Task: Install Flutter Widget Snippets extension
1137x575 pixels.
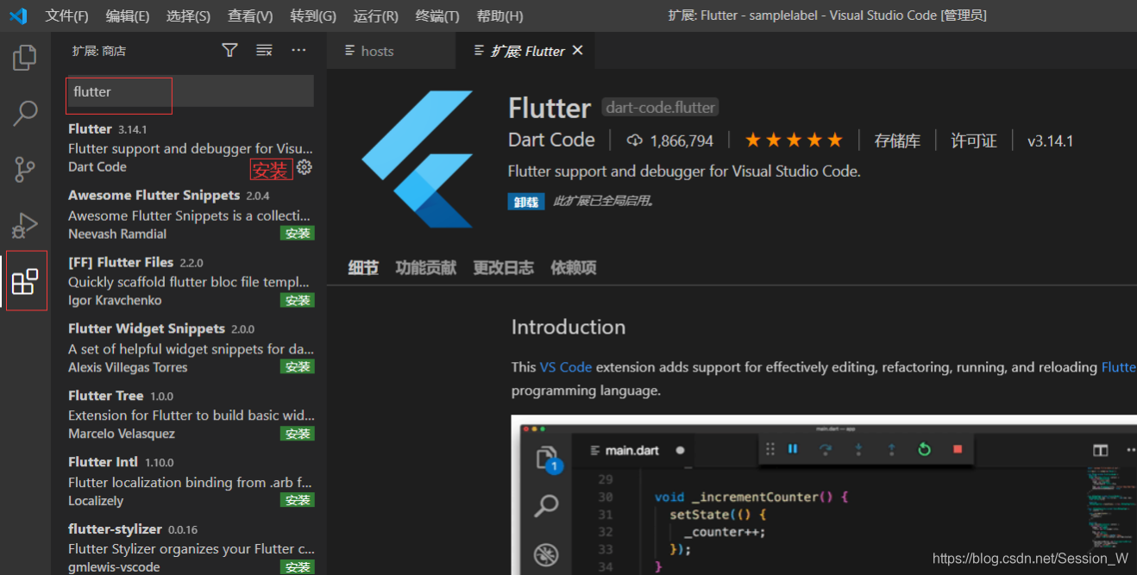Action: tap(298, 367)
